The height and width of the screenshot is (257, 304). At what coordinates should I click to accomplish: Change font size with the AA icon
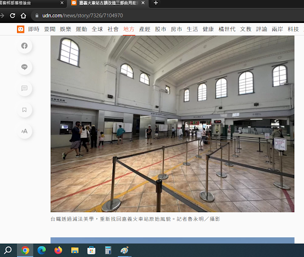25,131
